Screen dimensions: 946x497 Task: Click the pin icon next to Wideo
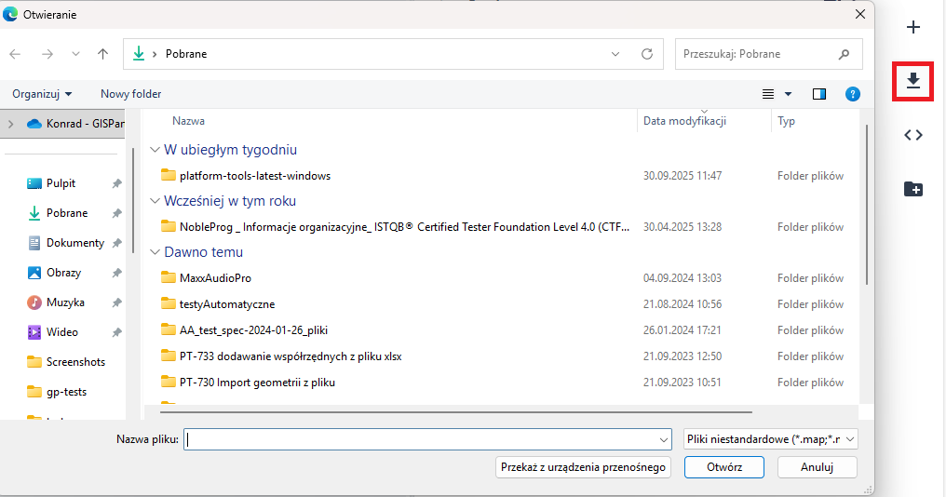(117, 332)
